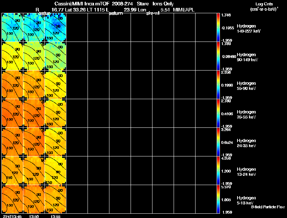Click the 35-55 keV image at 13:50
Viewport: 287px width, 218px height.
point(34,113)
